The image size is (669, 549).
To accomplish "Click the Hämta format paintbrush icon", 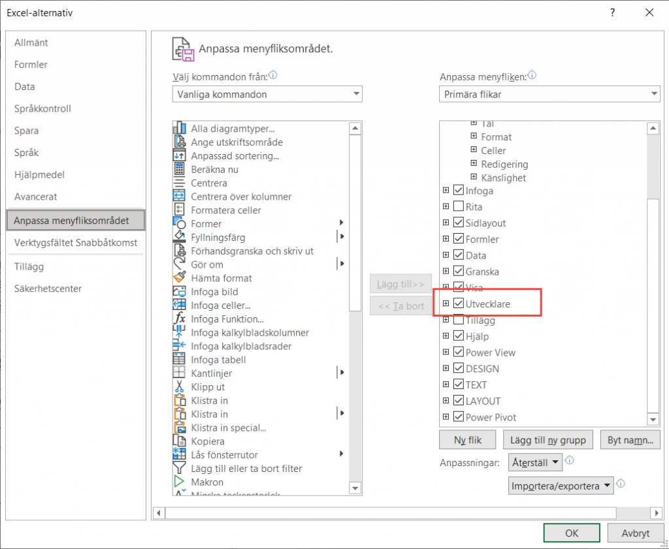I will 179,278.
